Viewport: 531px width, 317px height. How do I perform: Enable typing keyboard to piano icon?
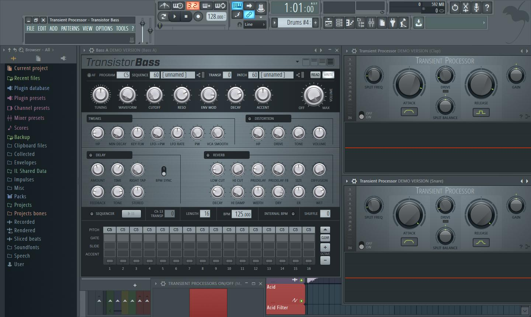point(237,6)
